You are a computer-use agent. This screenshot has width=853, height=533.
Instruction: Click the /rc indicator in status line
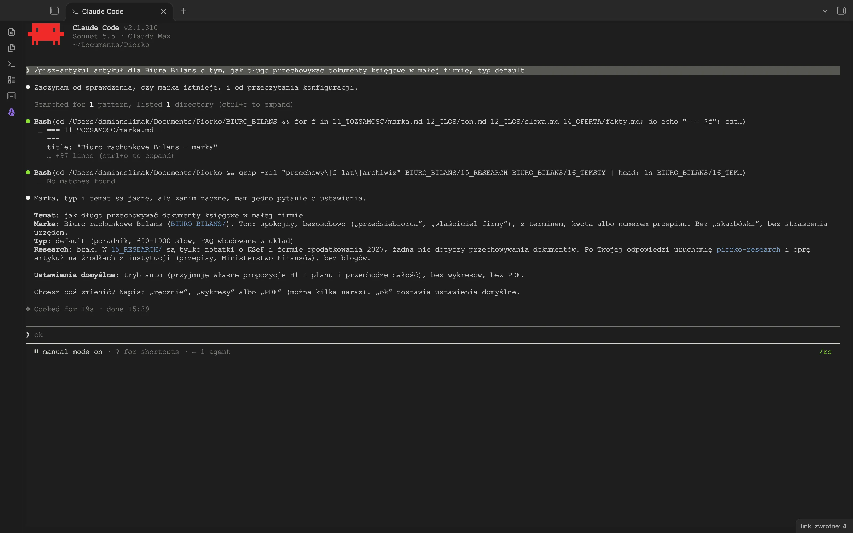pos(825,352)
